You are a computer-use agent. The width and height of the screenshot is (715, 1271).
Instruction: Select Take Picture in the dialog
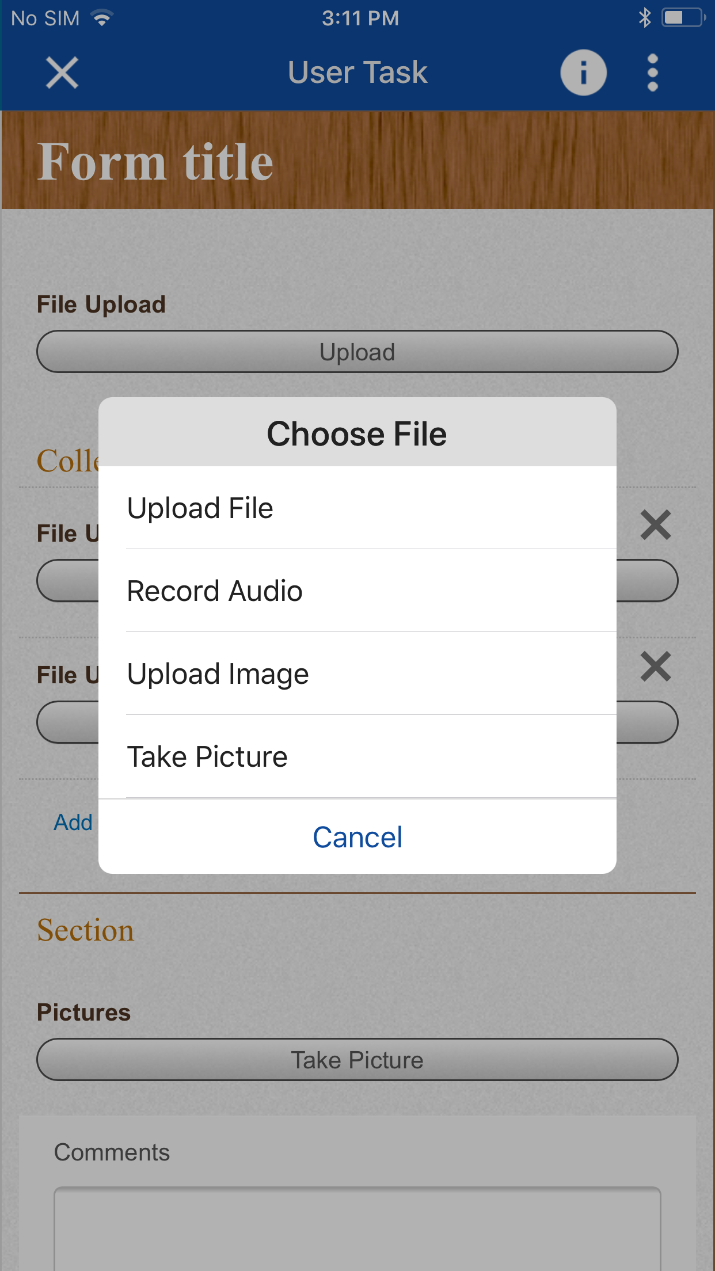[357, 757]
